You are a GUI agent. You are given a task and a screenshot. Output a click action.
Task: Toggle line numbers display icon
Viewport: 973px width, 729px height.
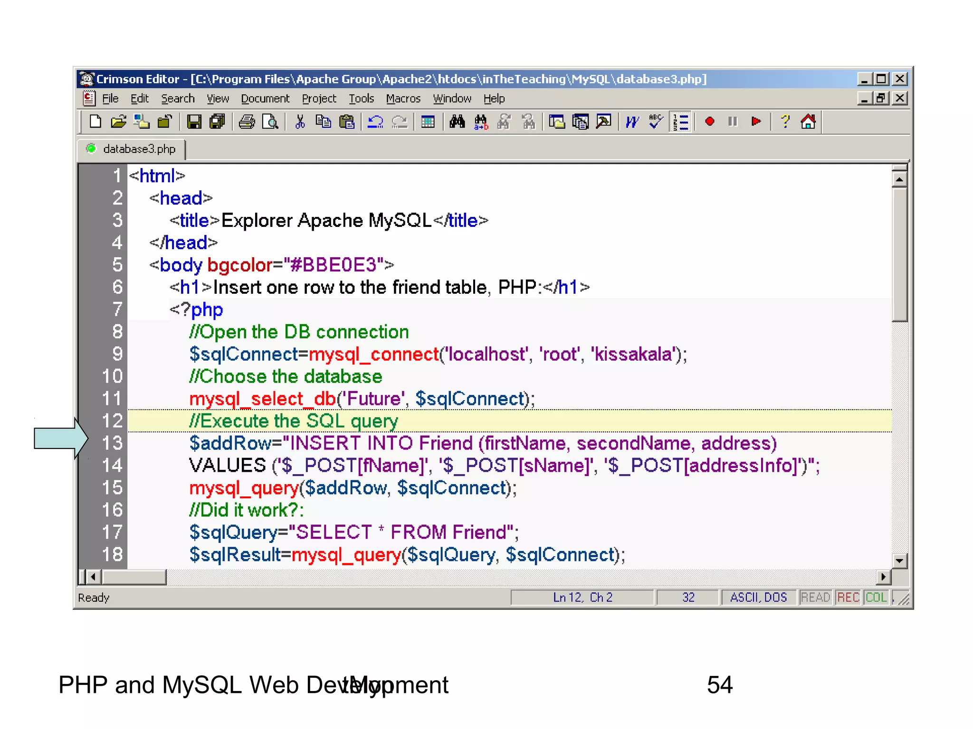click(x=680, y=122)
